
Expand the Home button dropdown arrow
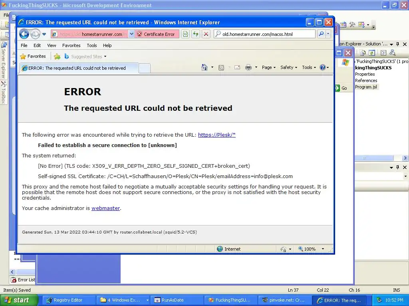212,67
